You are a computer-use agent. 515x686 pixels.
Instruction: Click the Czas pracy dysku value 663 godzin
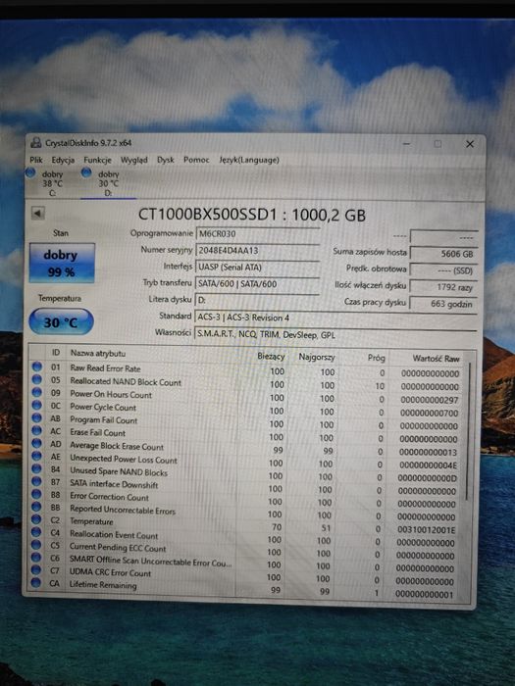click(443, 304)
